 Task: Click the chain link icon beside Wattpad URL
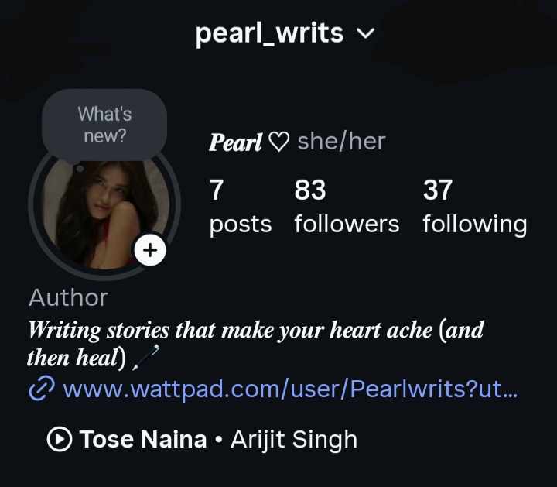pyautogui.click(x=42, y=389)
